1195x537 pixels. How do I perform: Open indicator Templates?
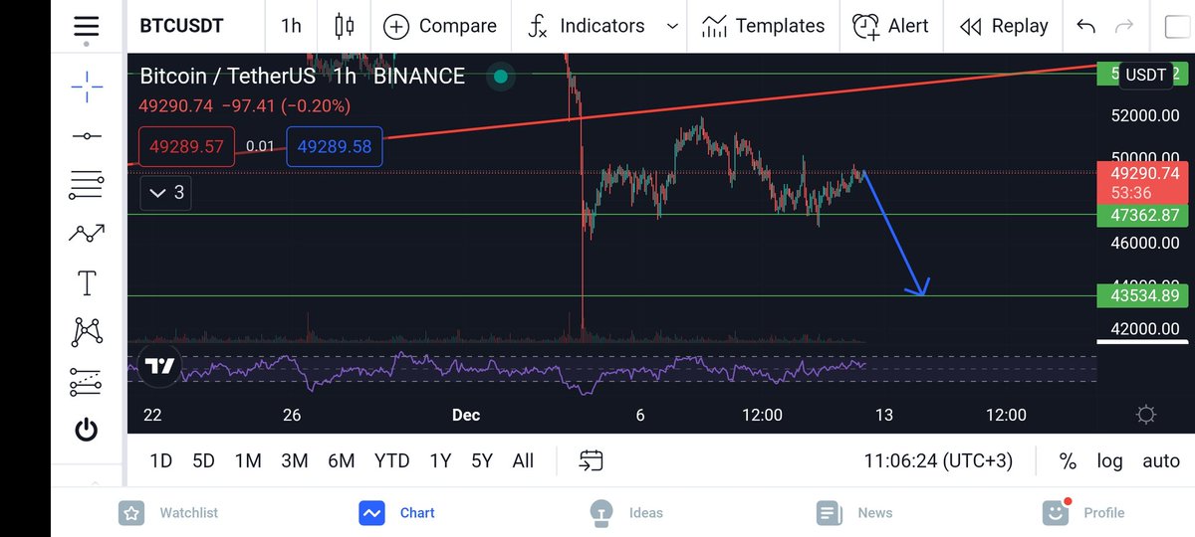pyautogui.click(x=763, y=26)
